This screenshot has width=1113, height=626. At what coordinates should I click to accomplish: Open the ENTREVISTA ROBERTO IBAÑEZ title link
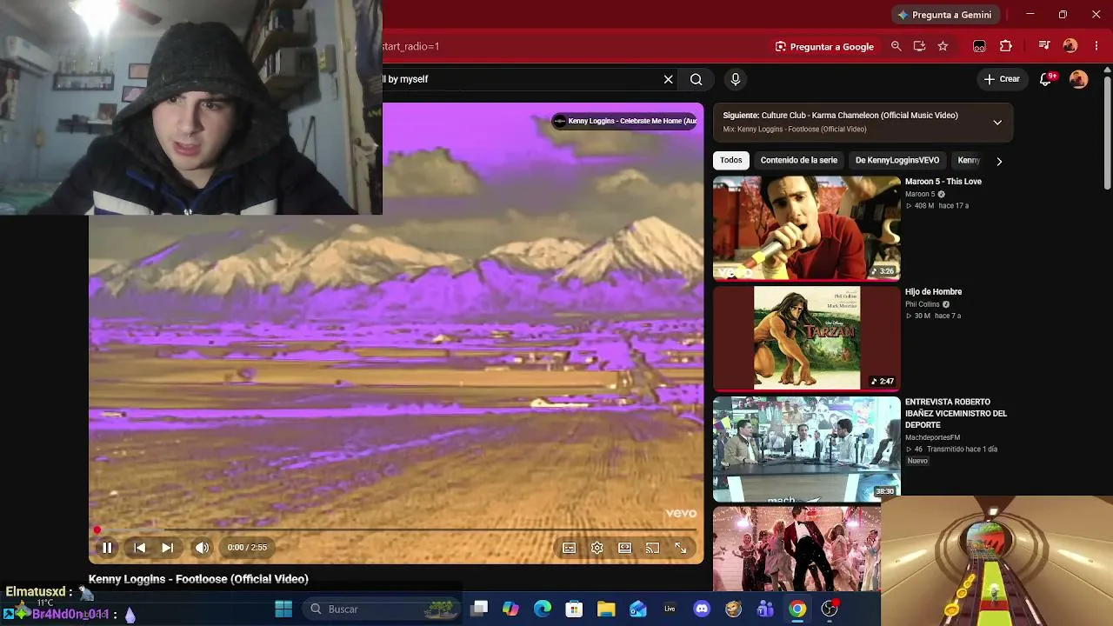click(956, 414)
